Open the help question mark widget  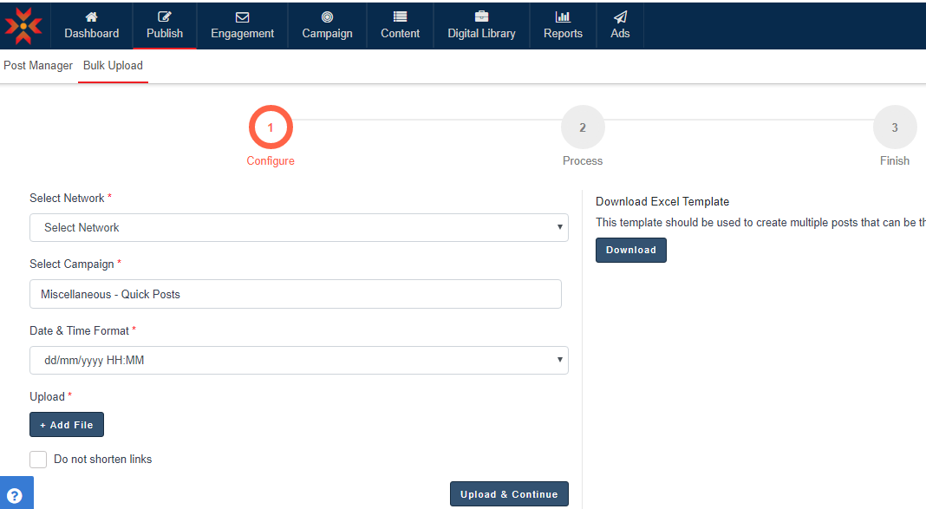15,494
